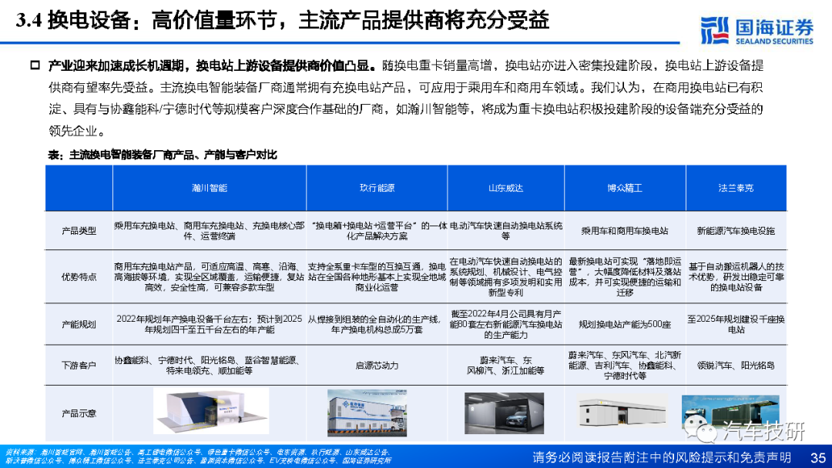832x468 pixels.
Task: Click 瀚川智能 advantage cell '商用车充换电站产品'
Action: point(210,277)
